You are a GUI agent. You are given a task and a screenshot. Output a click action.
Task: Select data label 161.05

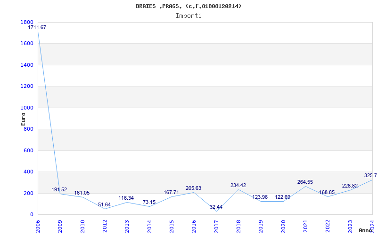coord(82,193)
